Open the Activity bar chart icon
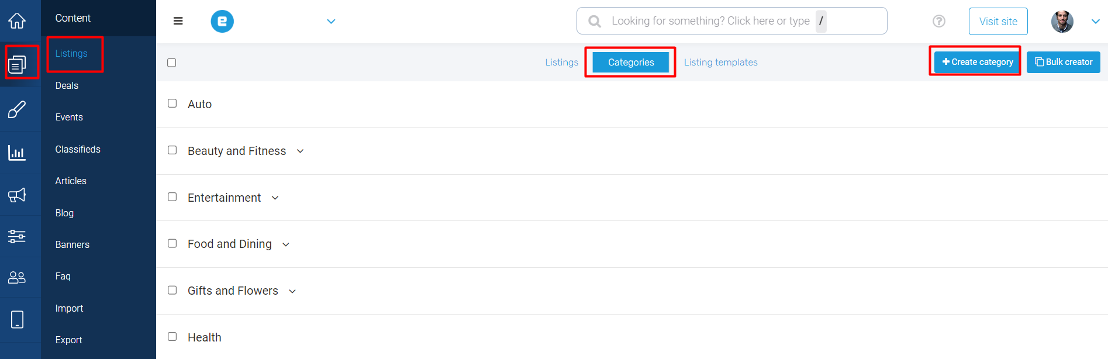Image resolution: width=1108 pixels, height=359 pixels. tap(17, 153)
